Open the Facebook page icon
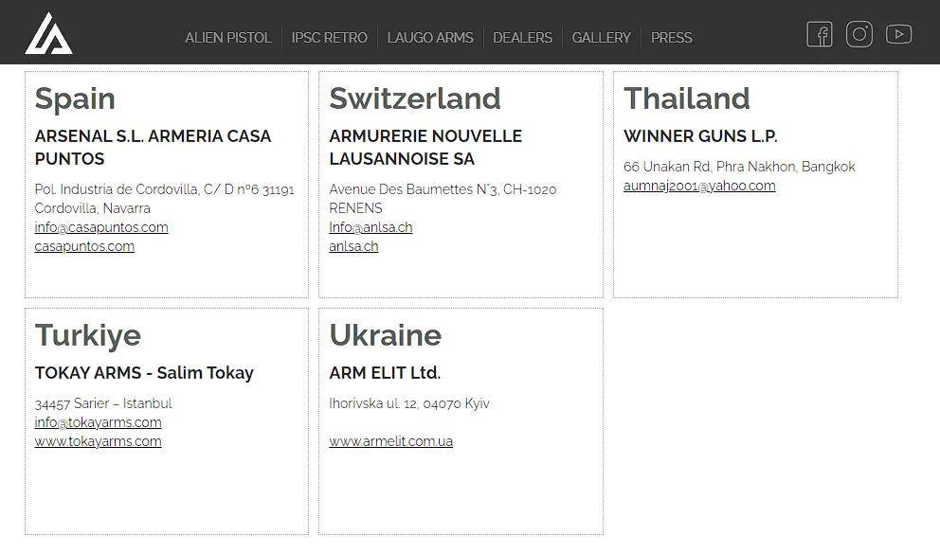 click(820, 35)
